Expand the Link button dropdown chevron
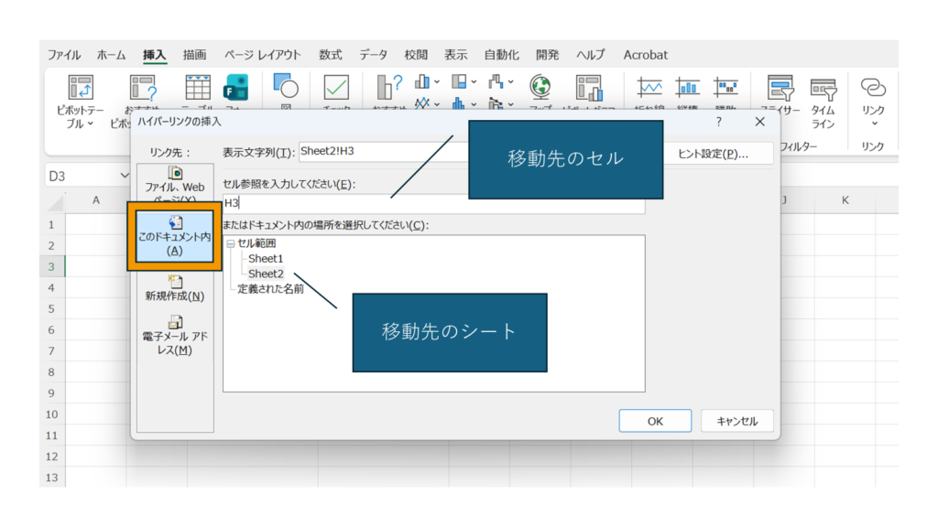 point(873,124)
